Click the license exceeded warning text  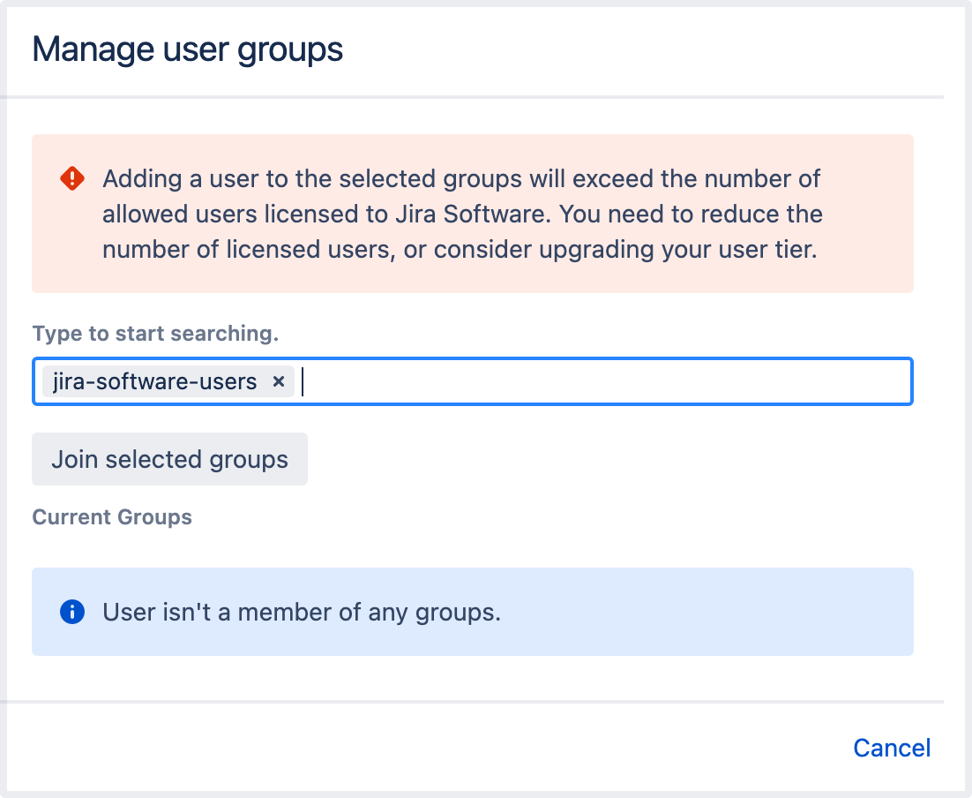(x=461, y=215)
